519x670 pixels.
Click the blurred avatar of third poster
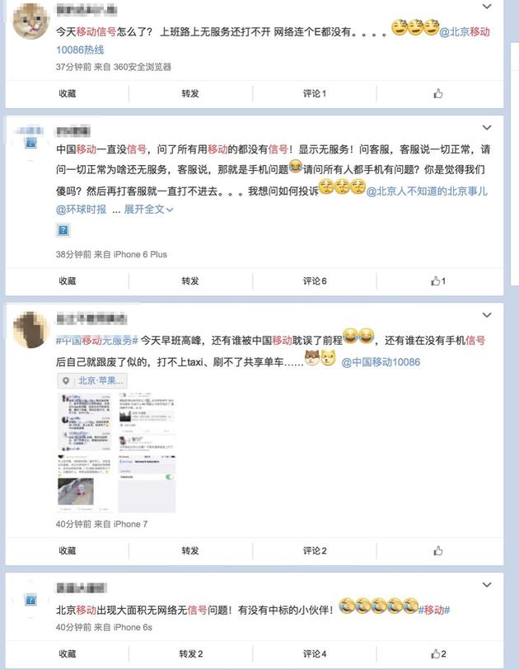[30, 329]
